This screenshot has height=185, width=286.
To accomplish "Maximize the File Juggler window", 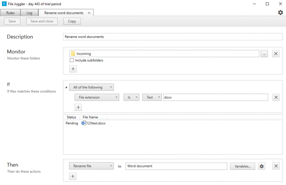I will coord(267,4).
